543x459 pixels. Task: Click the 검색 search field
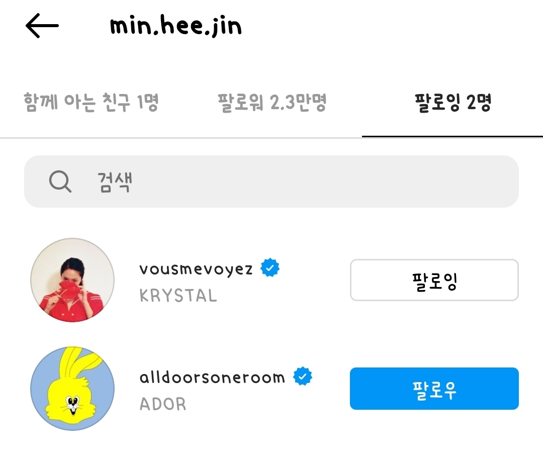click(x=271, y=181)
